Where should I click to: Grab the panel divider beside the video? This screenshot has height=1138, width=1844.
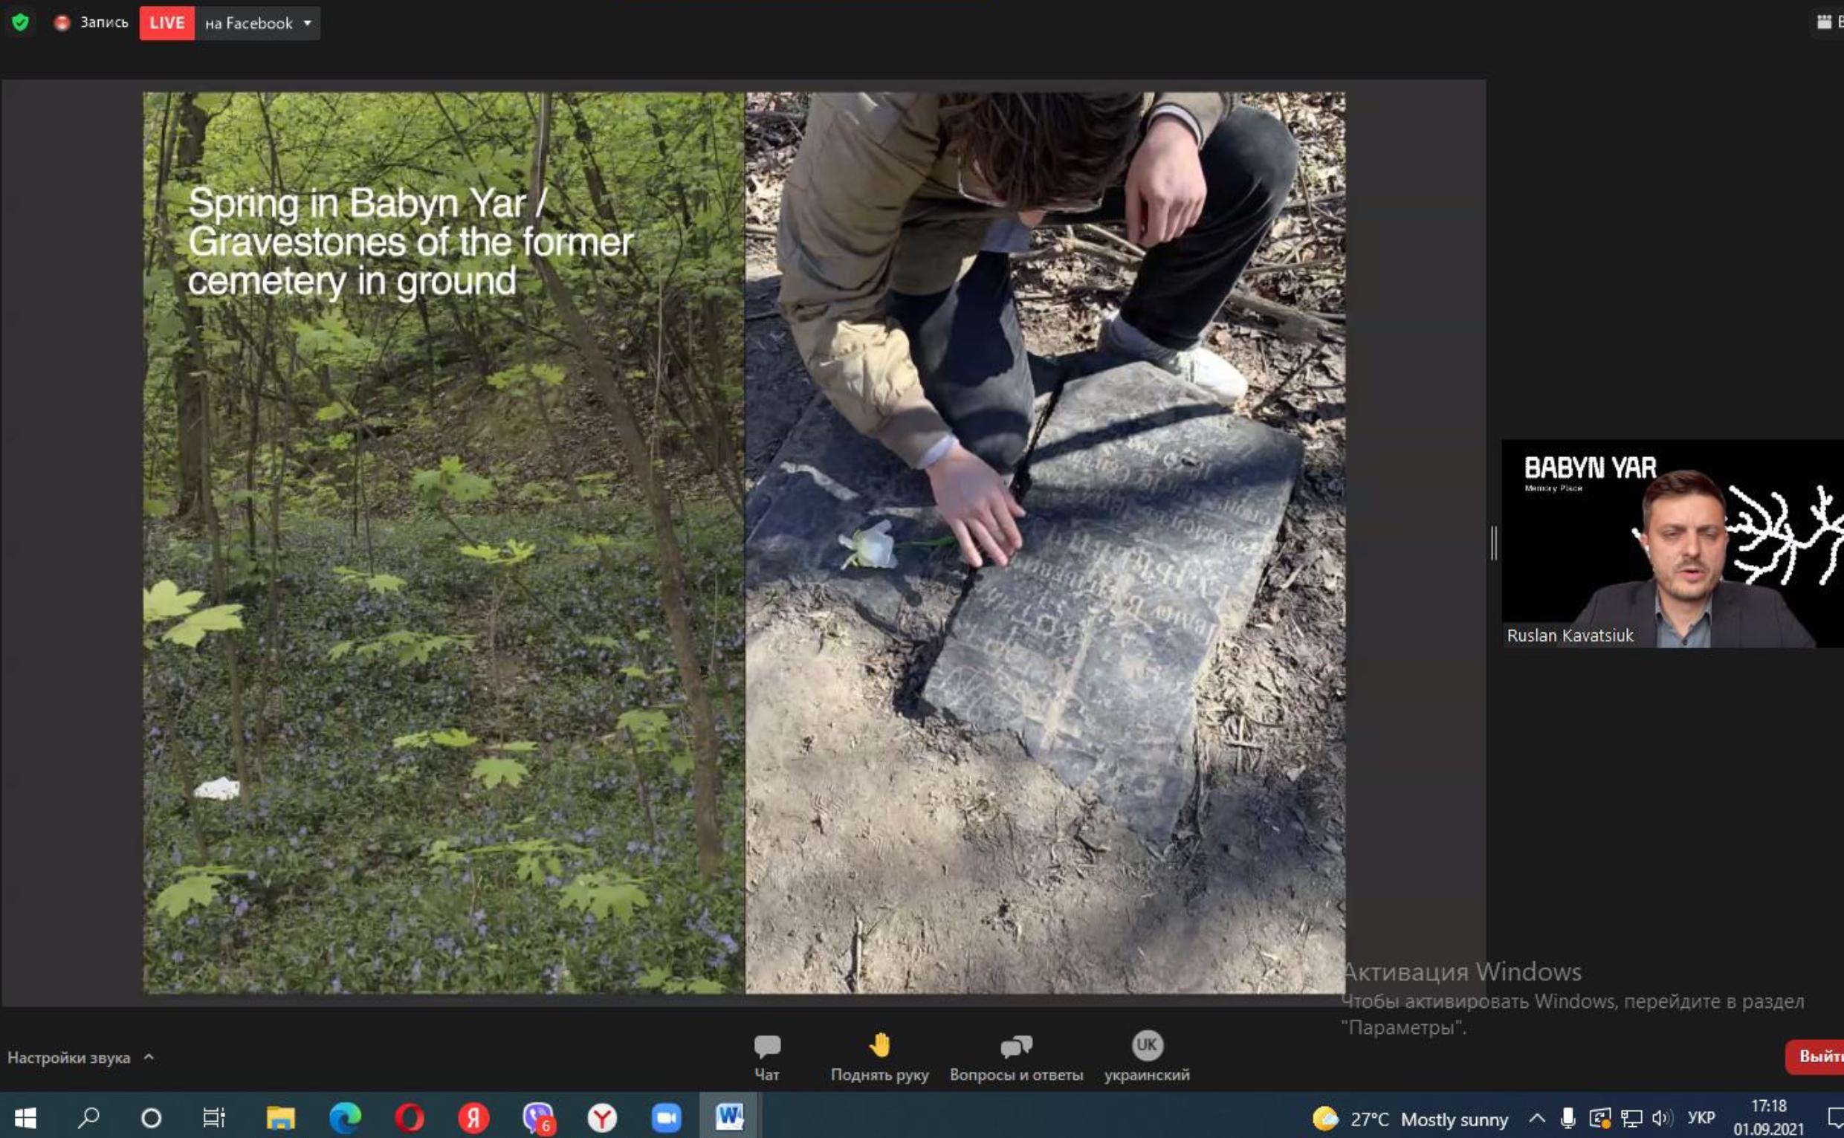pyautogui.click(x=1494, y=543)
